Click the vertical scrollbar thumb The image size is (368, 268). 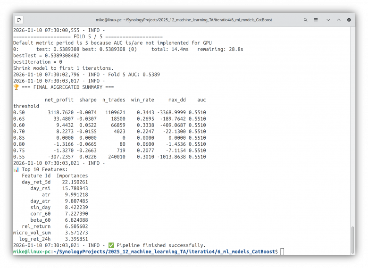pos(352,240)
